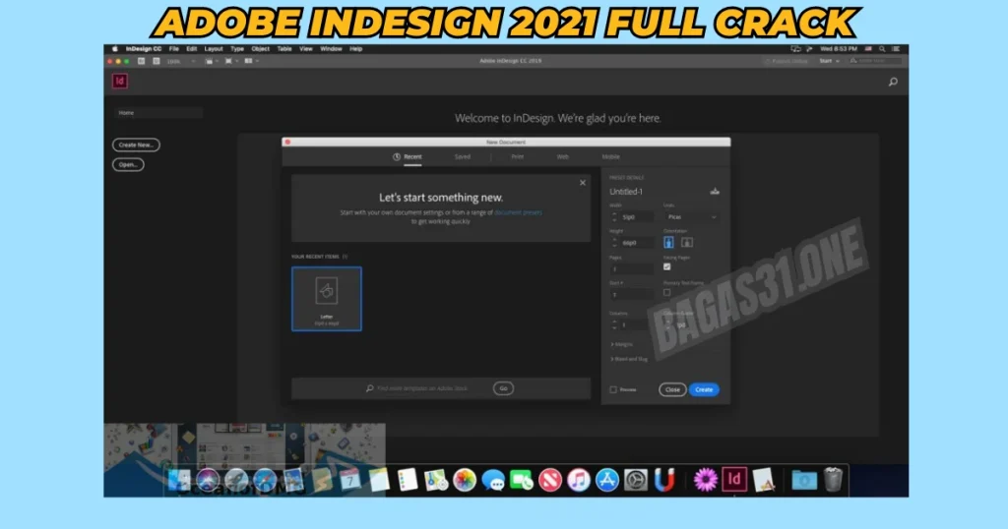Open the search magnifier icon at top right
The height and width of the screenshot is (529, 1008).
pyautogui.click(x=893, y=82)
